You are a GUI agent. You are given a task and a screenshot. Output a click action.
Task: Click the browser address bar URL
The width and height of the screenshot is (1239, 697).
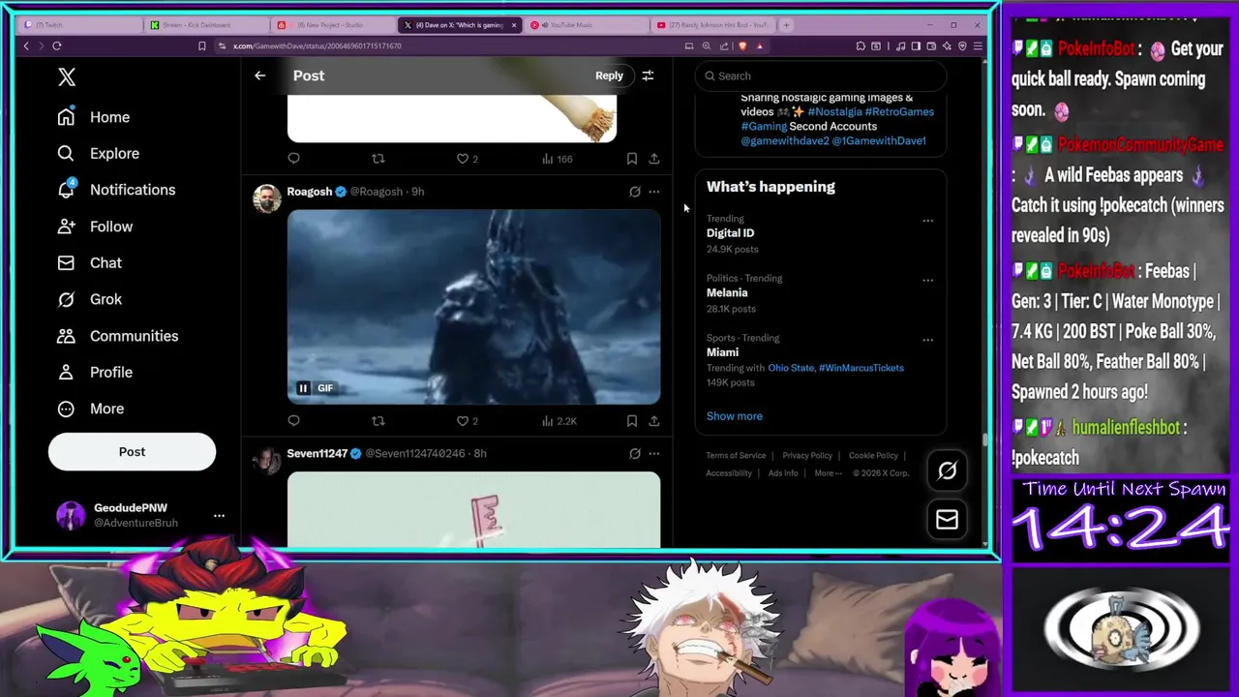point(317,45)
